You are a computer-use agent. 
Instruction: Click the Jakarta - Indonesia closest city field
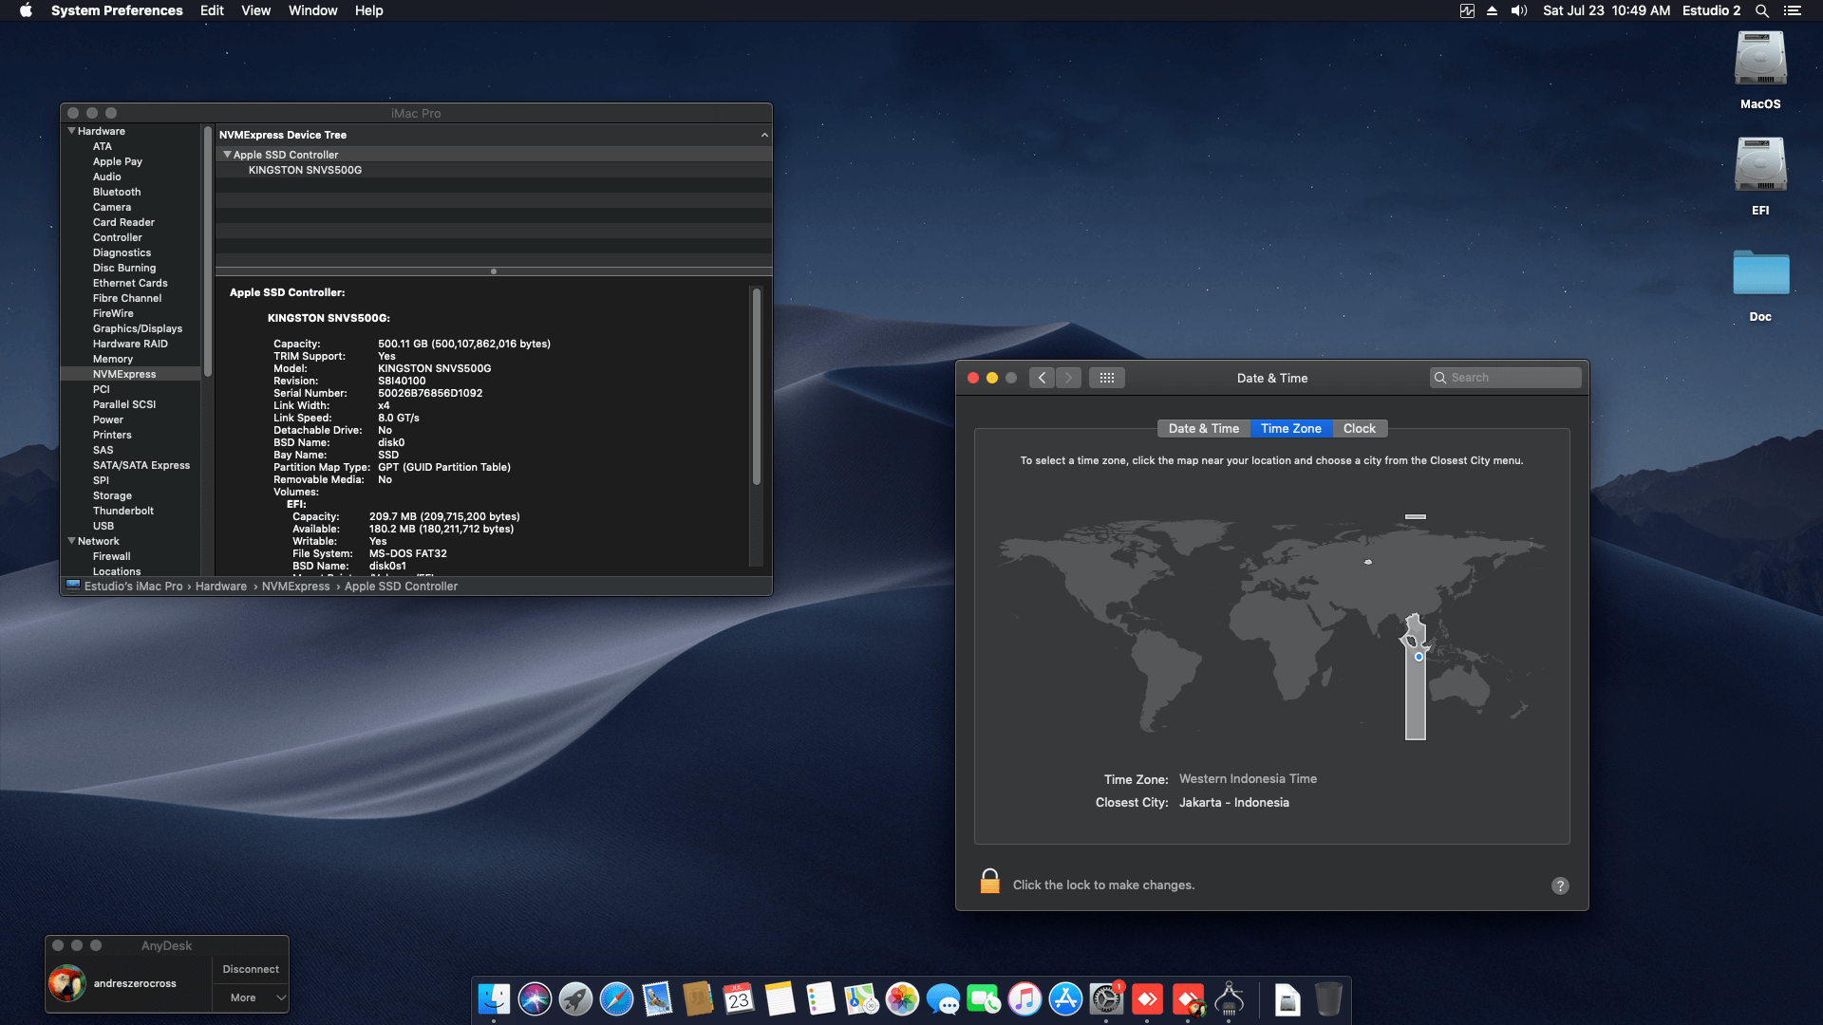coord(1233,803)
